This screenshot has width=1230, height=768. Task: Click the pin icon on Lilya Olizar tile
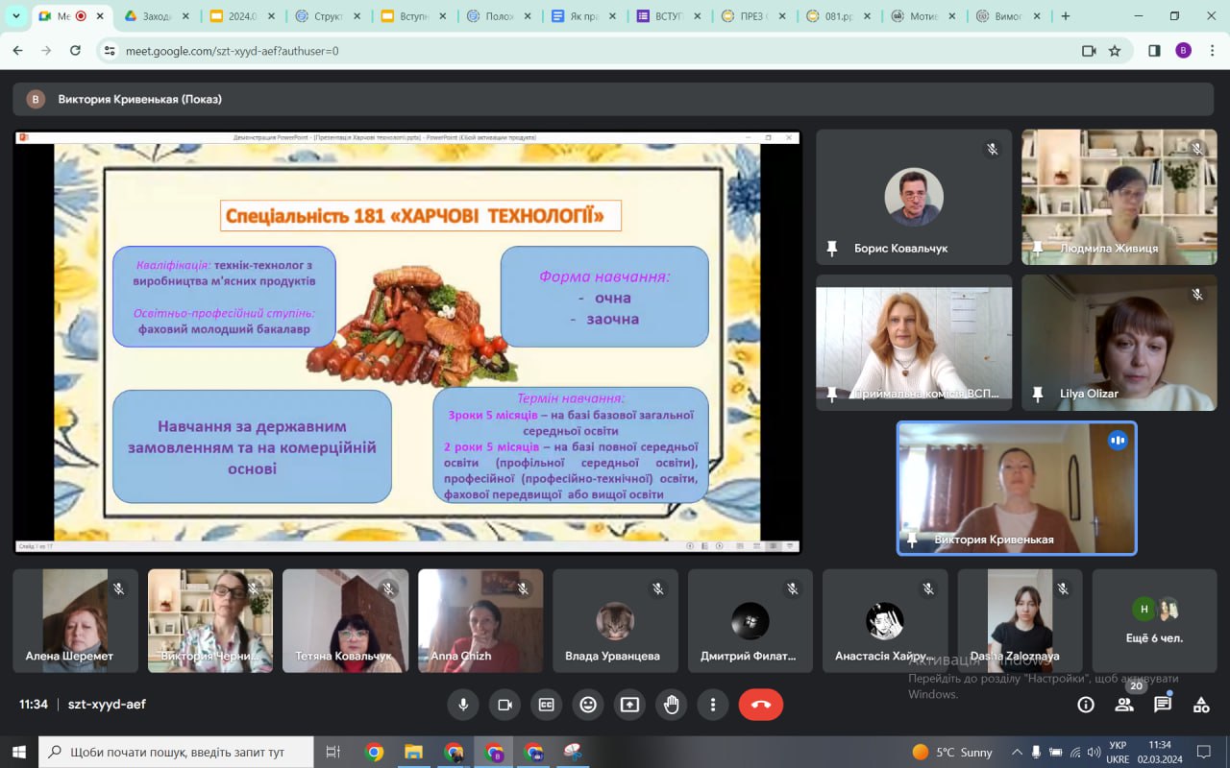(1038, 394)
